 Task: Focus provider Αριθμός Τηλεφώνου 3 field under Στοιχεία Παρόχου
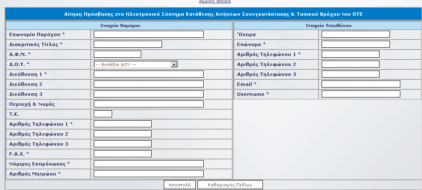pos(122,144)
